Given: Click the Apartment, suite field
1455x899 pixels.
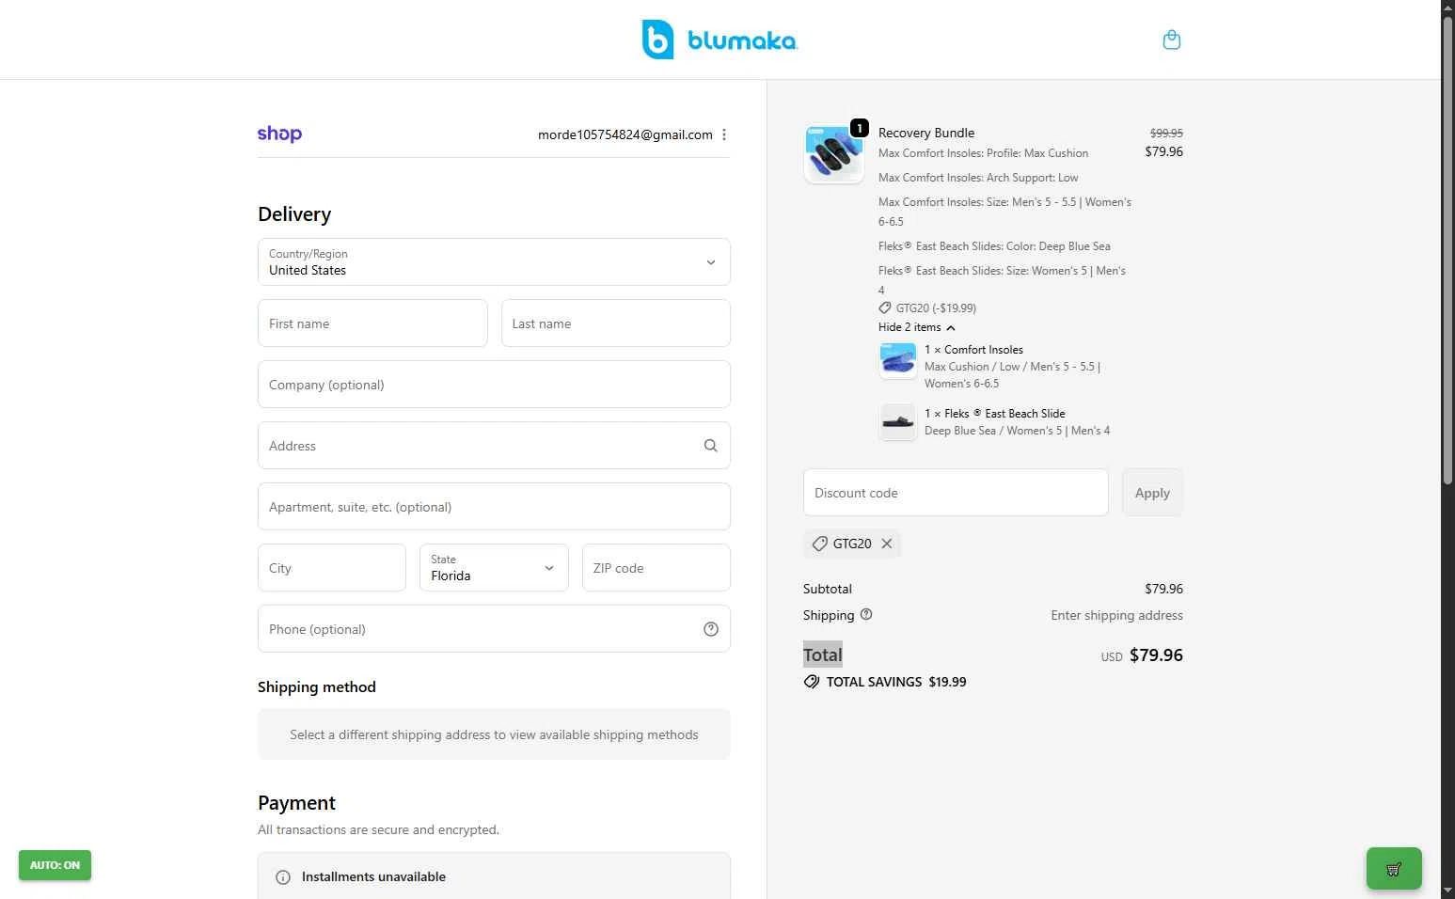Looking at the screenshot, I should tap(494, 507).
